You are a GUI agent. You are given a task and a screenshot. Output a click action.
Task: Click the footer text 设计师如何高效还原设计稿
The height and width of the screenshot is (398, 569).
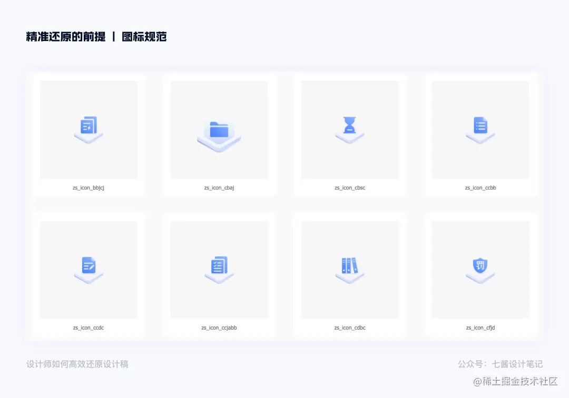[x=78, y=364]
